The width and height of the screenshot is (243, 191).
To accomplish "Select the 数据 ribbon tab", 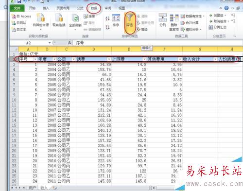I will [x=94, y=8].
